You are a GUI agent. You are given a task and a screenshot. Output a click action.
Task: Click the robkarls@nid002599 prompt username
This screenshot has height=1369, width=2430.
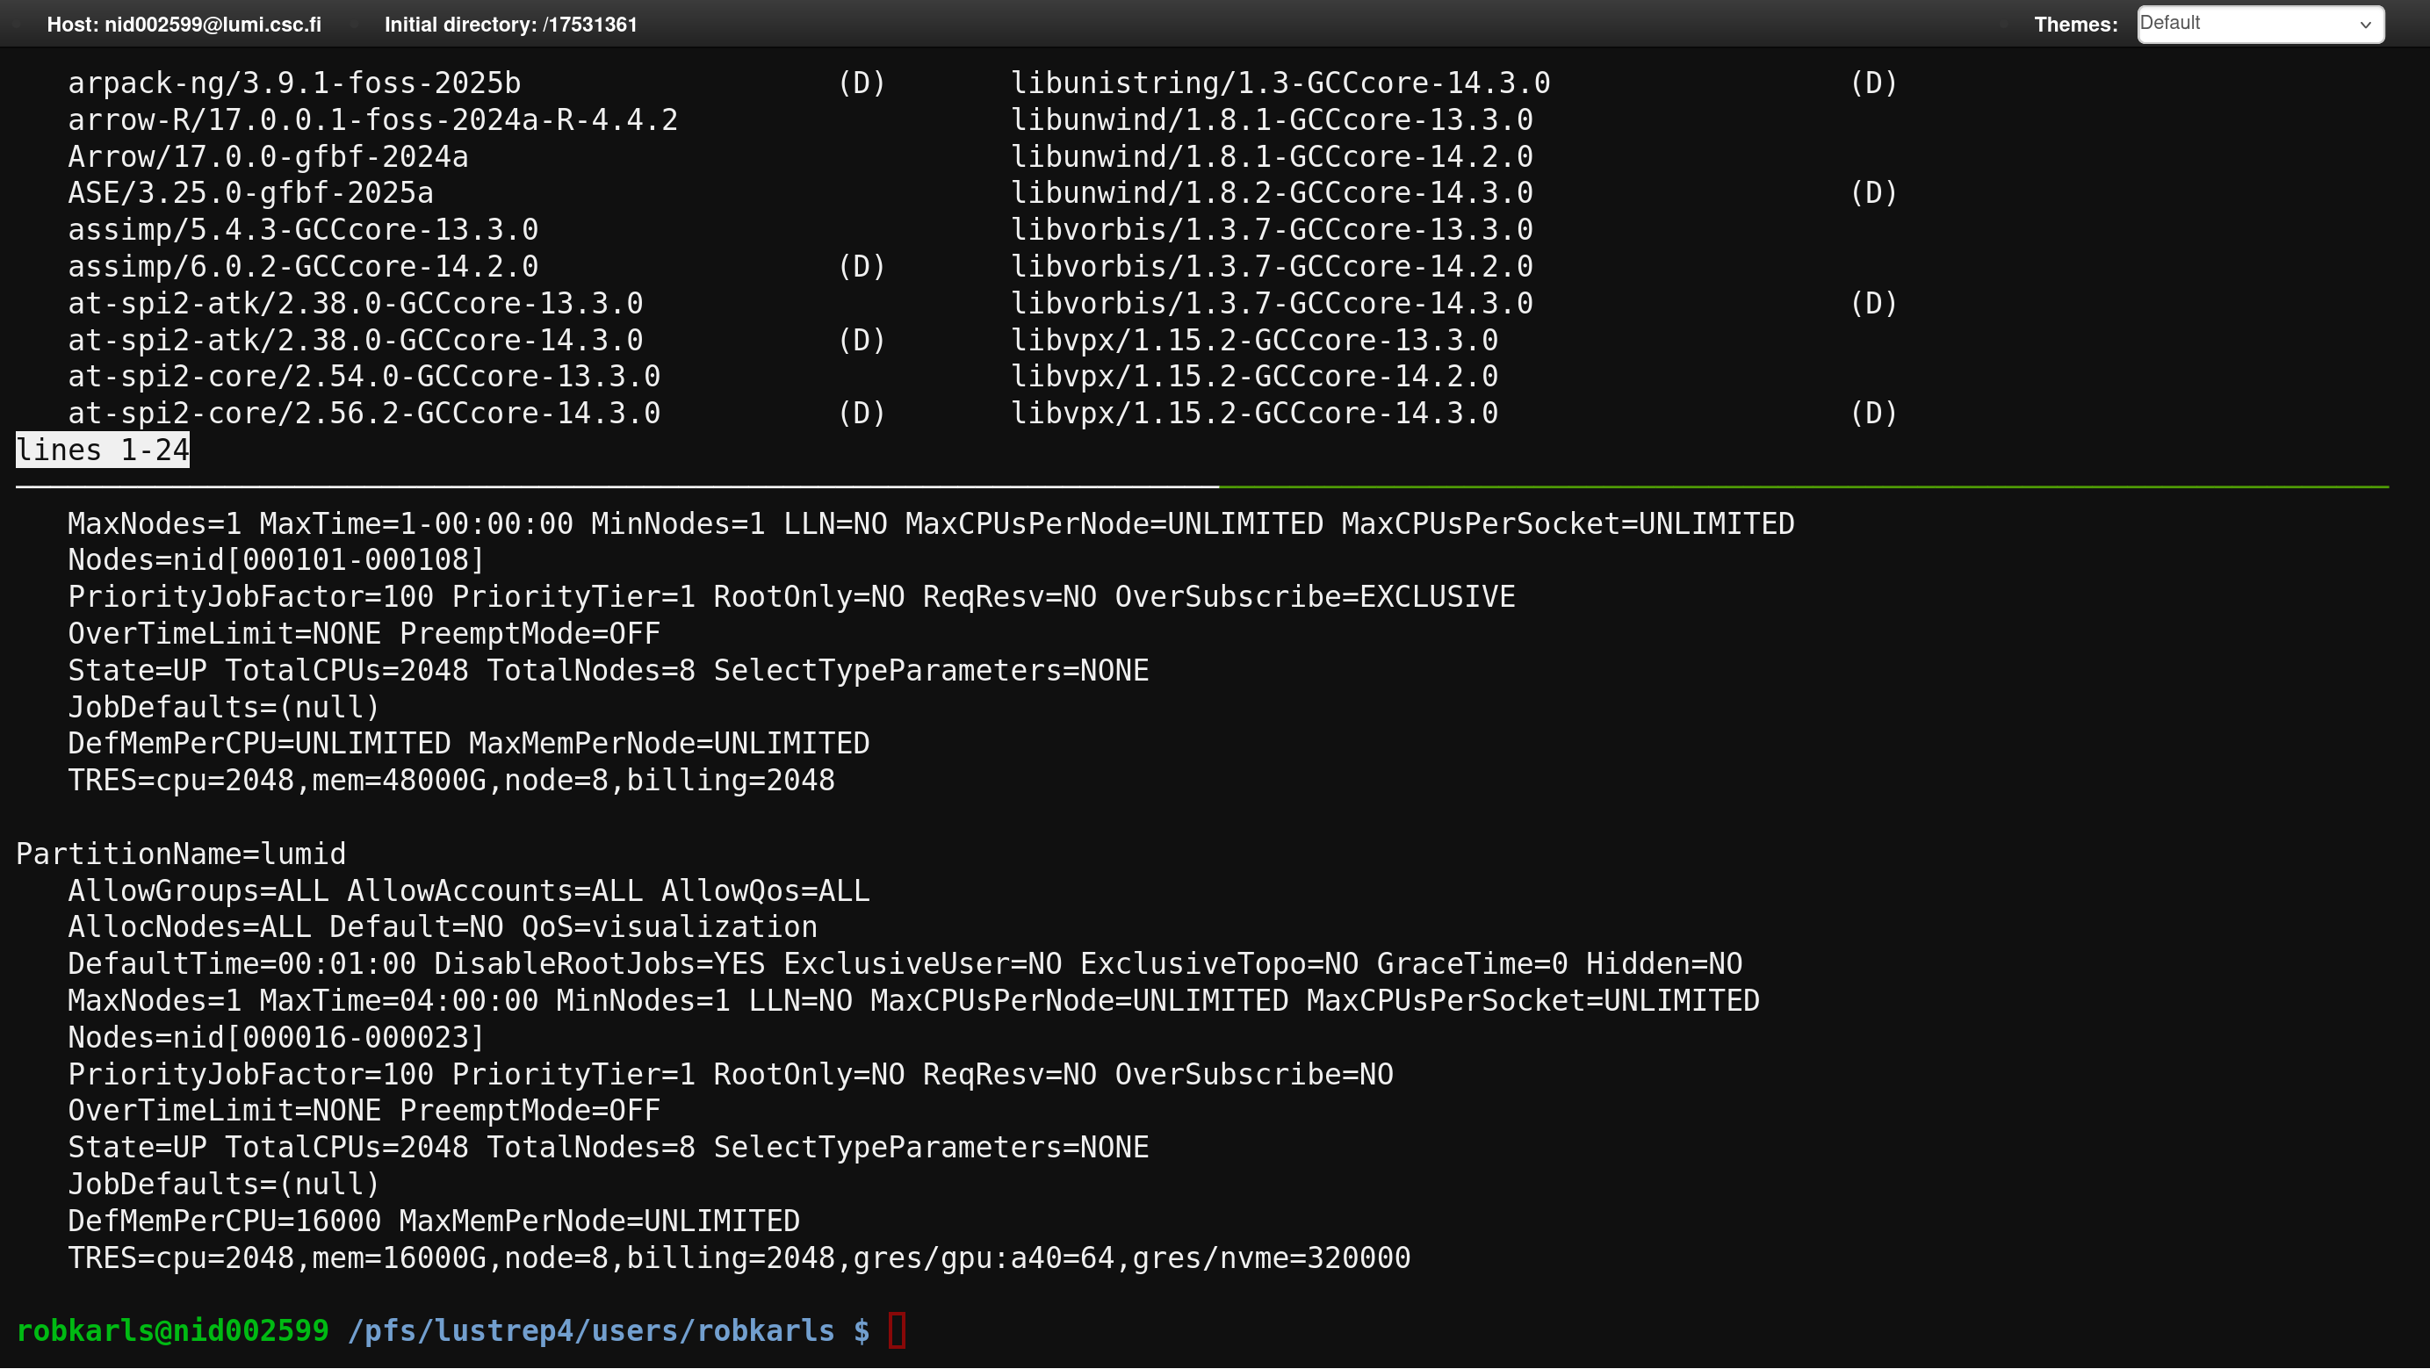pos(173,1330)
